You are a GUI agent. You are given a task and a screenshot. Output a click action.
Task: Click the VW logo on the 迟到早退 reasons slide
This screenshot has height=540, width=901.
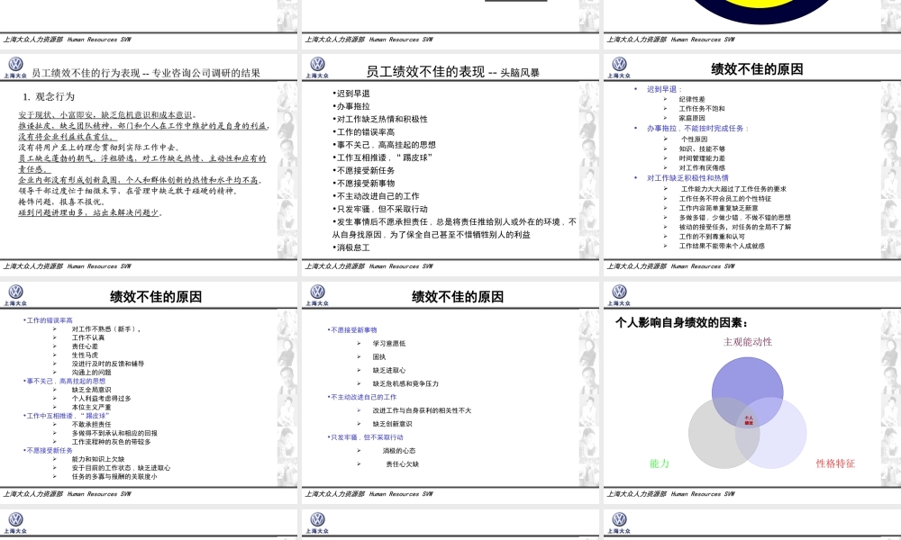point(619,64)
